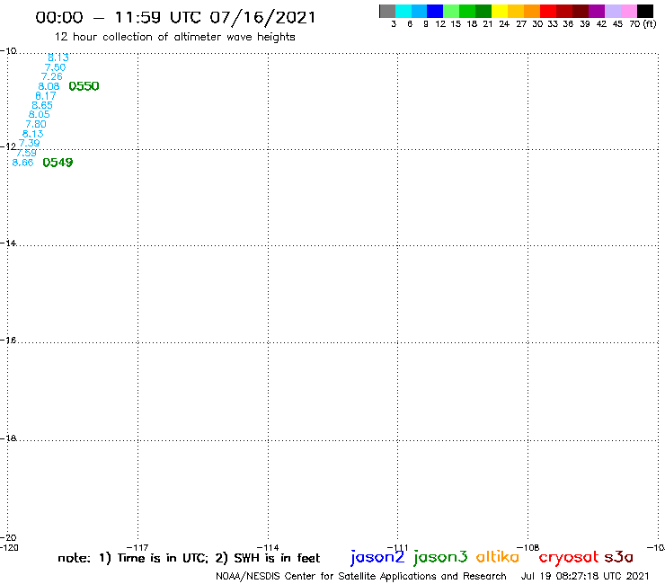Select the wave height value 8.08

pos(49,86)
